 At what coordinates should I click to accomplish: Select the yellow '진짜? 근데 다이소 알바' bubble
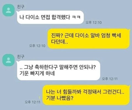89,39
